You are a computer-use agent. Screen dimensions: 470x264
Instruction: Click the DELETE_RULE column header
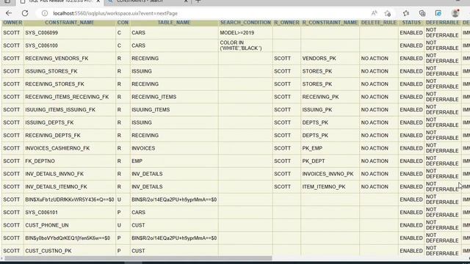tap(379, 23)
